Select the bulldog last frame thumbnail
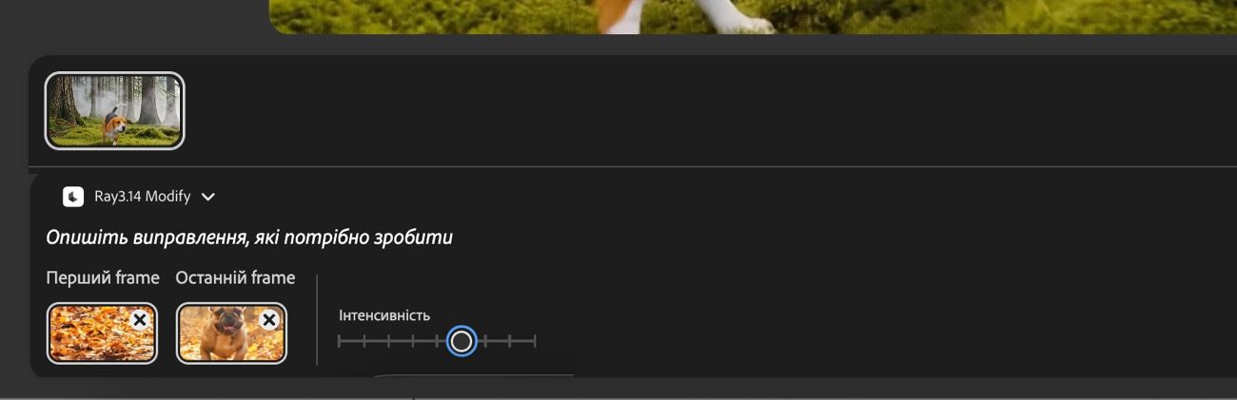Image resolution: width=1237 pixels, height=400 pixels. click(x=231, y=333)
